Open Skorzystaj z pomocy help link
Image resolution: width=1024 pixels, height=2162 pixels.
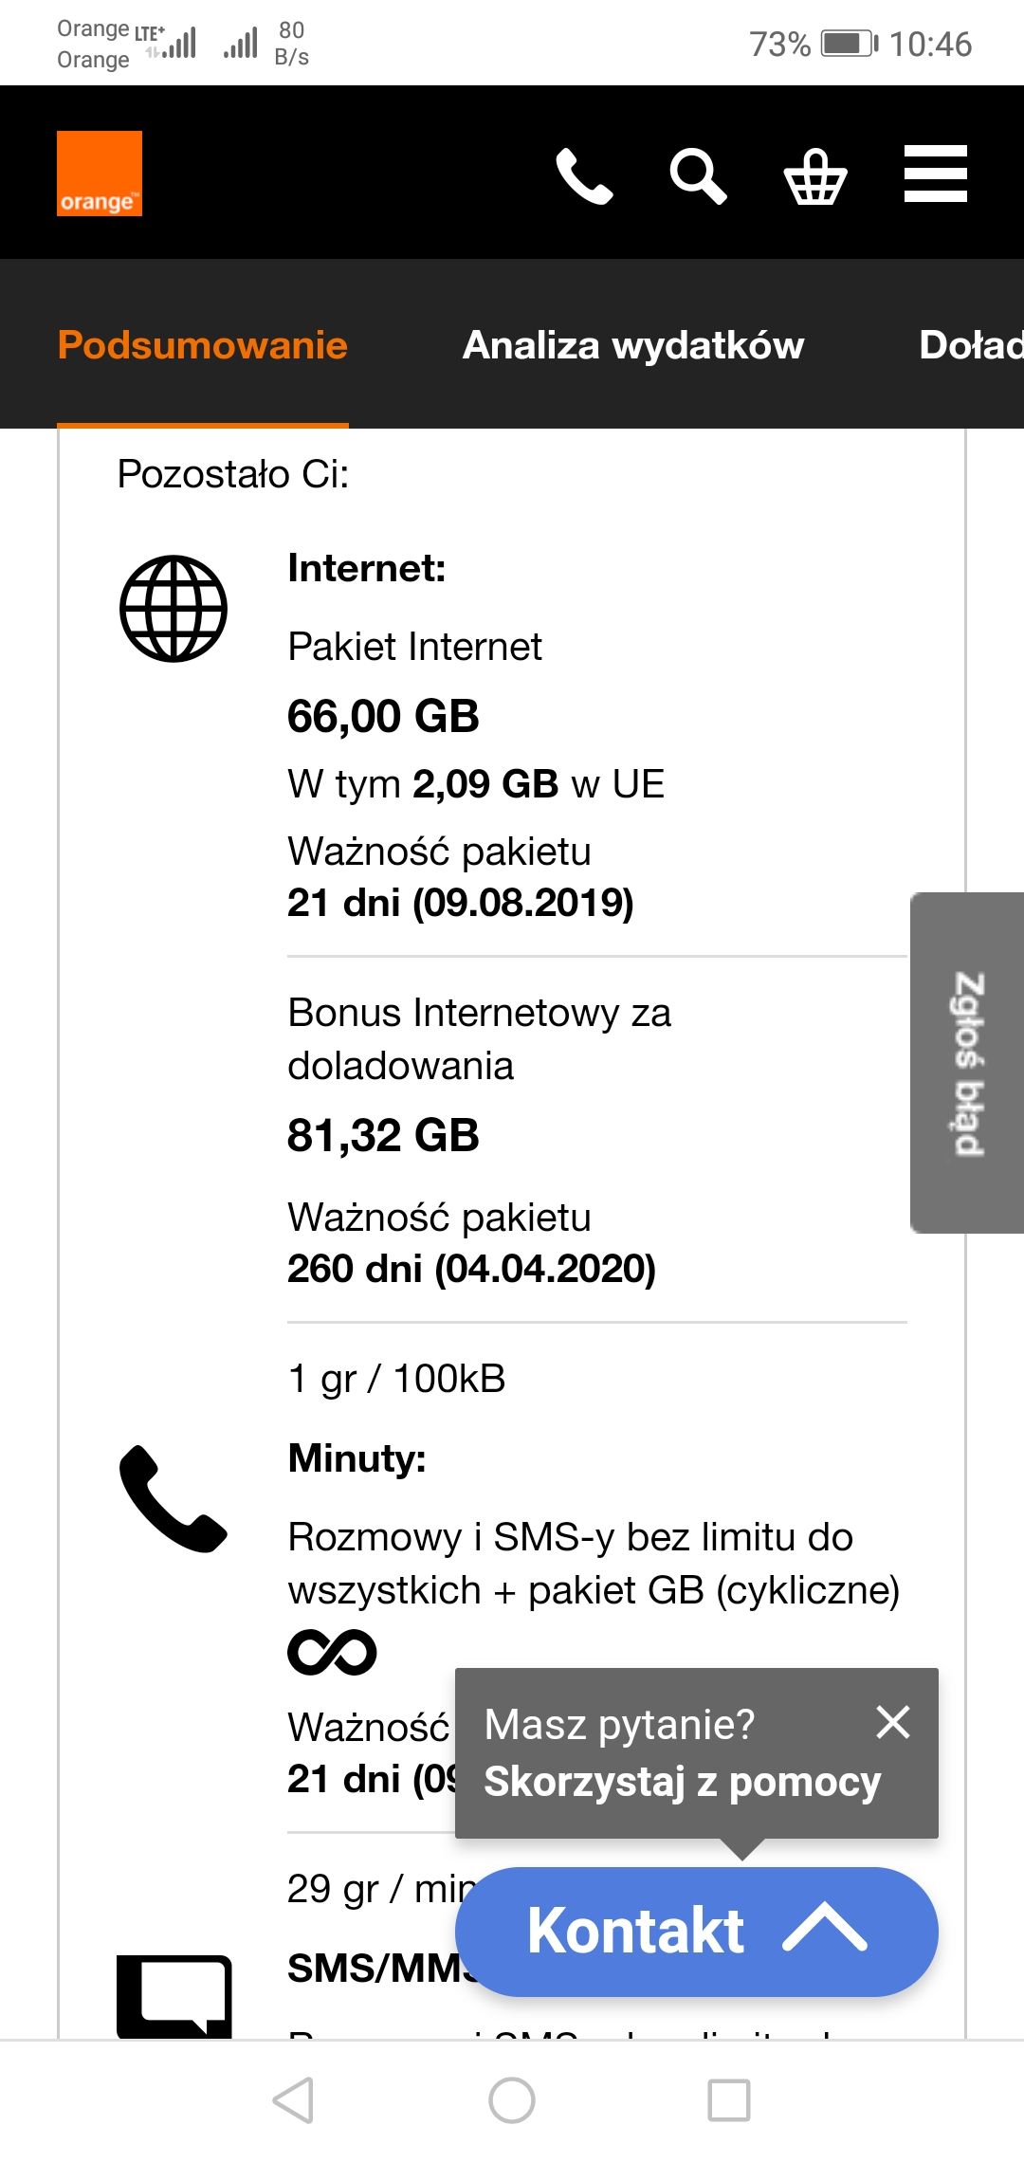pyautogui.click(x=682, y=1781)
